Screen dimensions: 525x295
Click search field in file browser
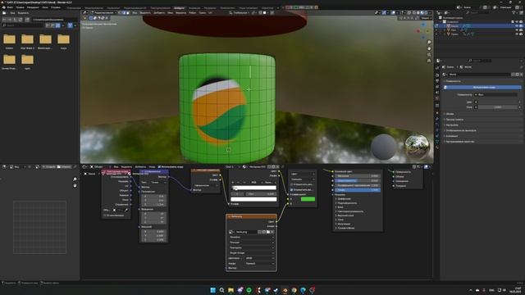click(23, 25)
